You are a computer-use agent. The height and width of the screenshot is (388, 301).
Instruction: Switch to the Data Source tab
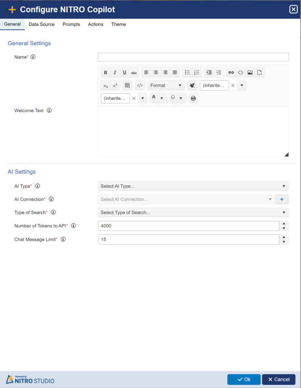click(x=42, y=24)
